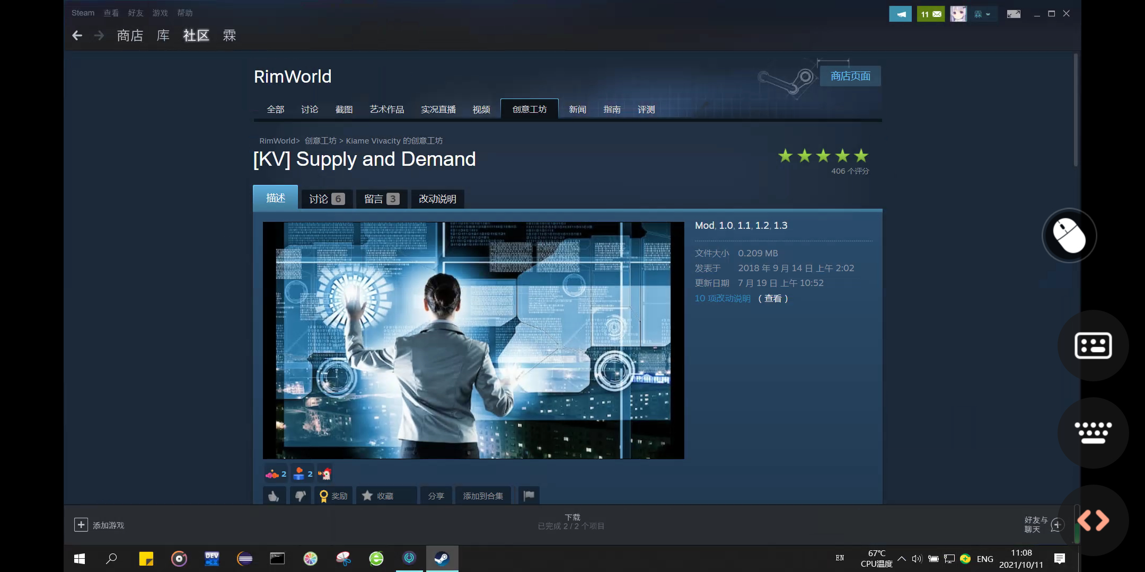Screen dimensions: 1145x572
Task: Click the (查看) view change notes link
Action: (773, 298)
